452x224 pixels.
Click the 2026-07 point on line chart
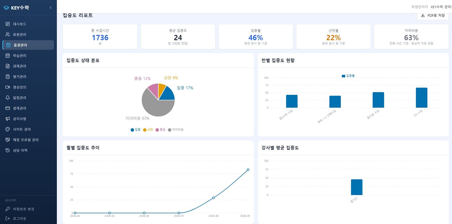click(x=179, y=213)
